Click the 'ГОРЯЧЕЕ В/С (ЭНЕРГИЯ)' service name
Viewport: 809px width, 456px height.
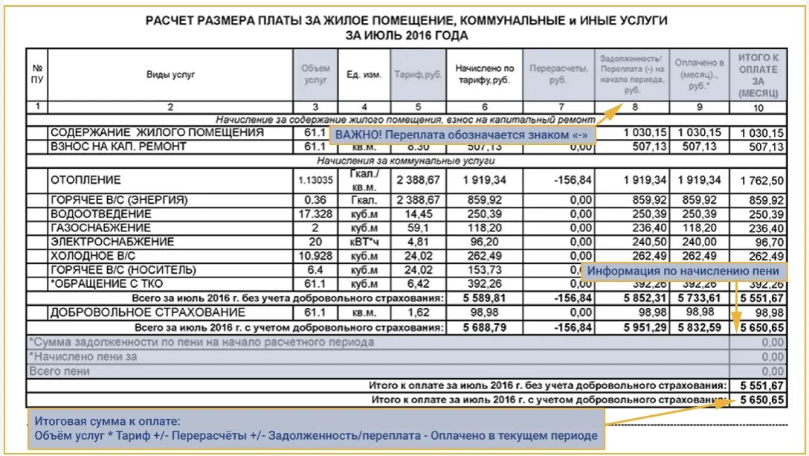(x=119, y=200)
